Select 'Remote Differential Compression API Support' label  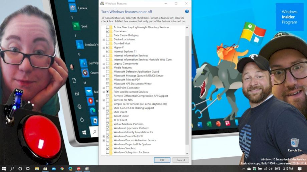(140, 96)
